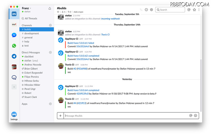Show channel details info icon
The width and height of the screenshot is (211, 135).
pos(146,10)
